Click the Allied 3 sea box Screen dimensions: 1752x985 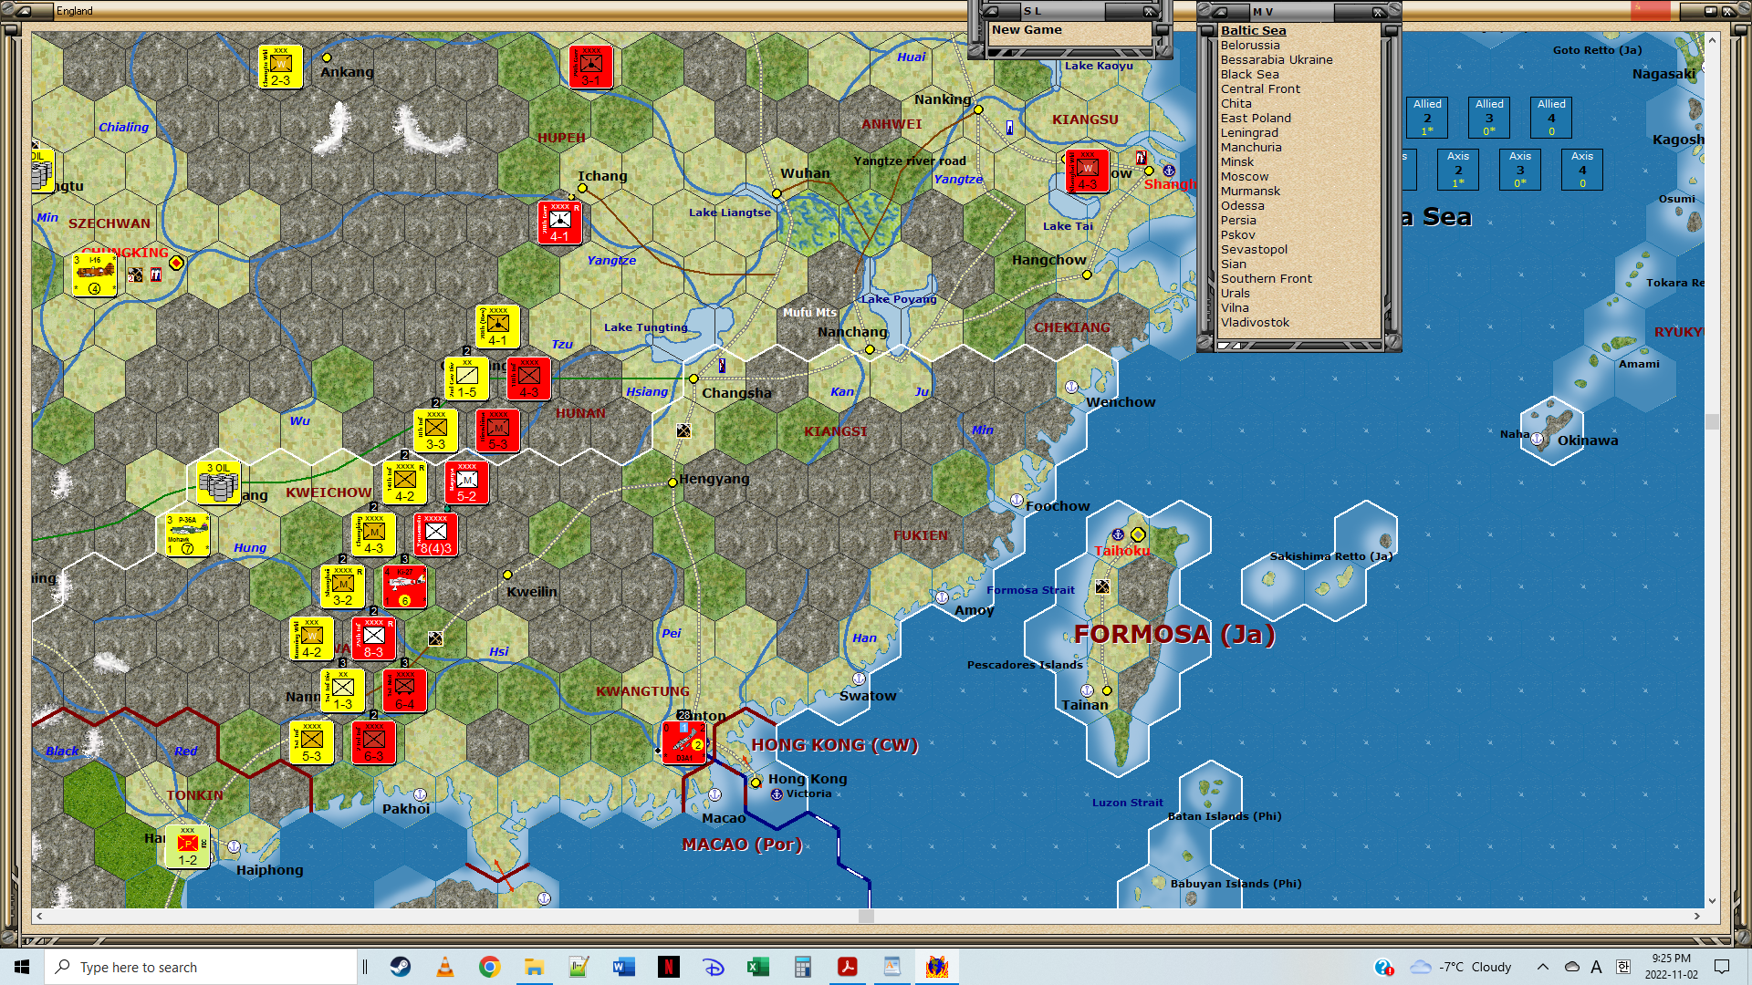tap(1489, 117)
